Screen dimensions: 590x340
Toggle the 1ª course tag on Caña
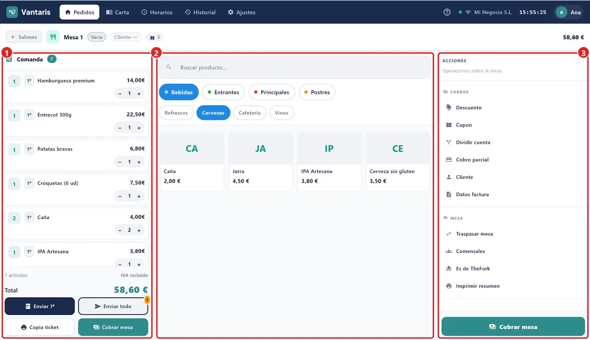[x=29, y=217]
